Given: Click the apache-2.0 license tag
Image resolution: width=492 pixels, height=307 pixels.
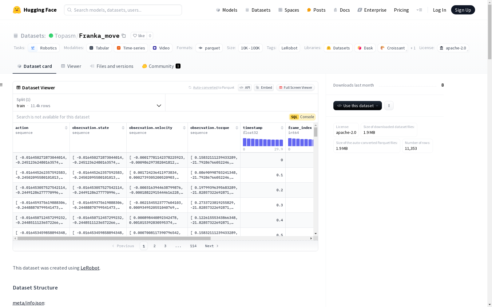Looking at the screenshot, I should point(453,48).
